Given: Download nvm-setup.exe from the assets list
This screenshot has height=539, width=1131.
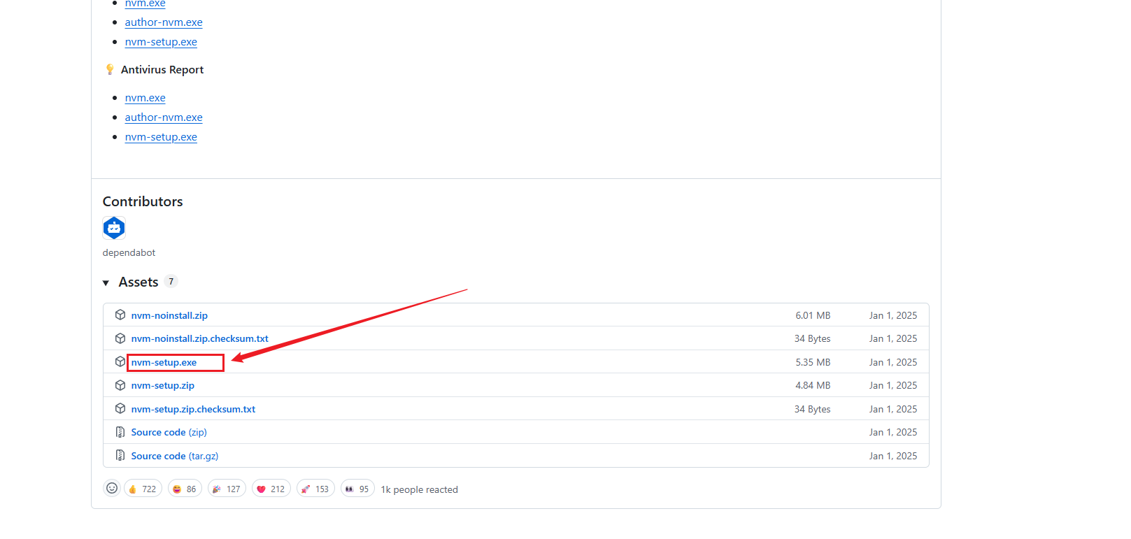Looking at the screenshot, I should pos(164,363).
